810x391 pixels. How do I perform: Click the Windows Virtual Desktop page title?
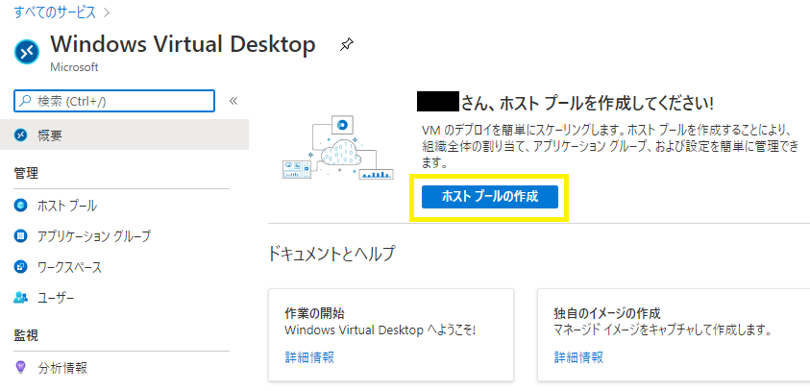click(x=183, y=44)
